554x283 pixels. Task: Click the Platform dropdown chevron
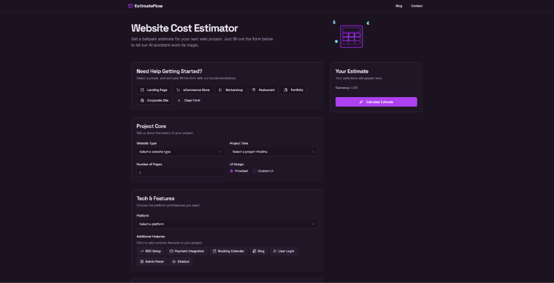click(313, 224)
